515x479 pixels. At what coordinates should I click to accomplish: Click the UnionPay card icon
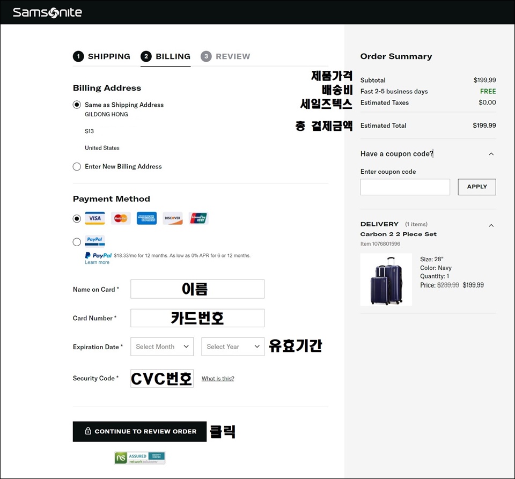tap(198, 218)
